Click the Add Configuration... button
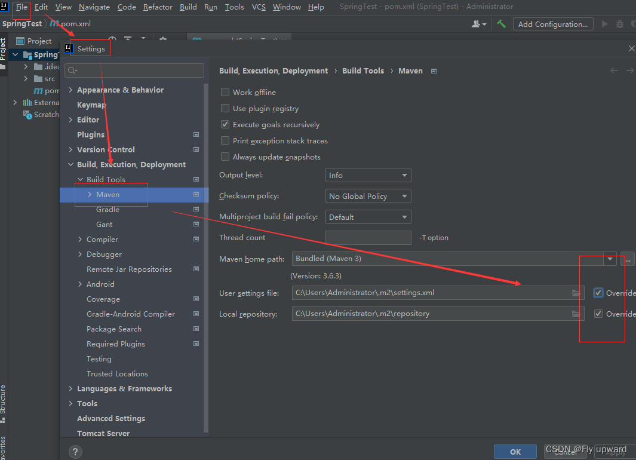This screenshot has width=636, height=460. click(553, 24)
